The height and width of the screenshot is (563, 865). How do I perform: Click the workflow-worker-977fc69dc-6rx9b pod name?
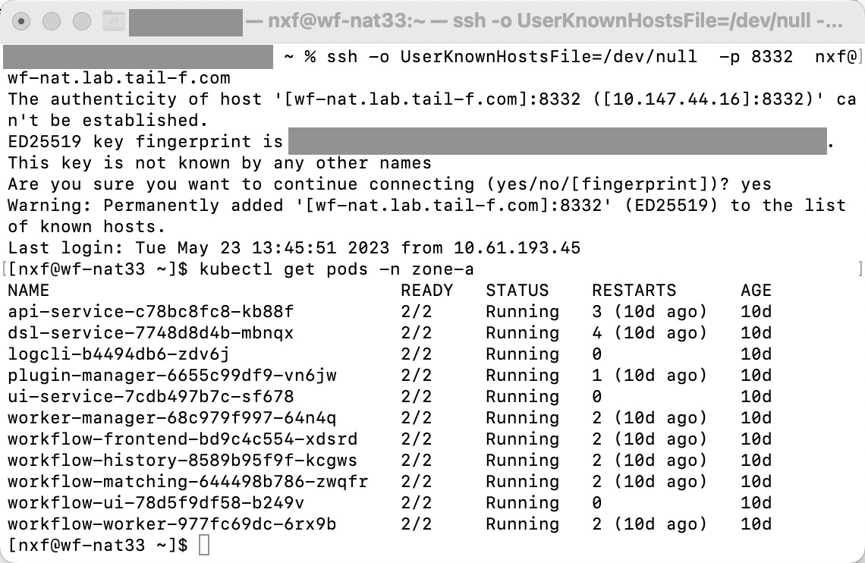[x=172, y=524]
